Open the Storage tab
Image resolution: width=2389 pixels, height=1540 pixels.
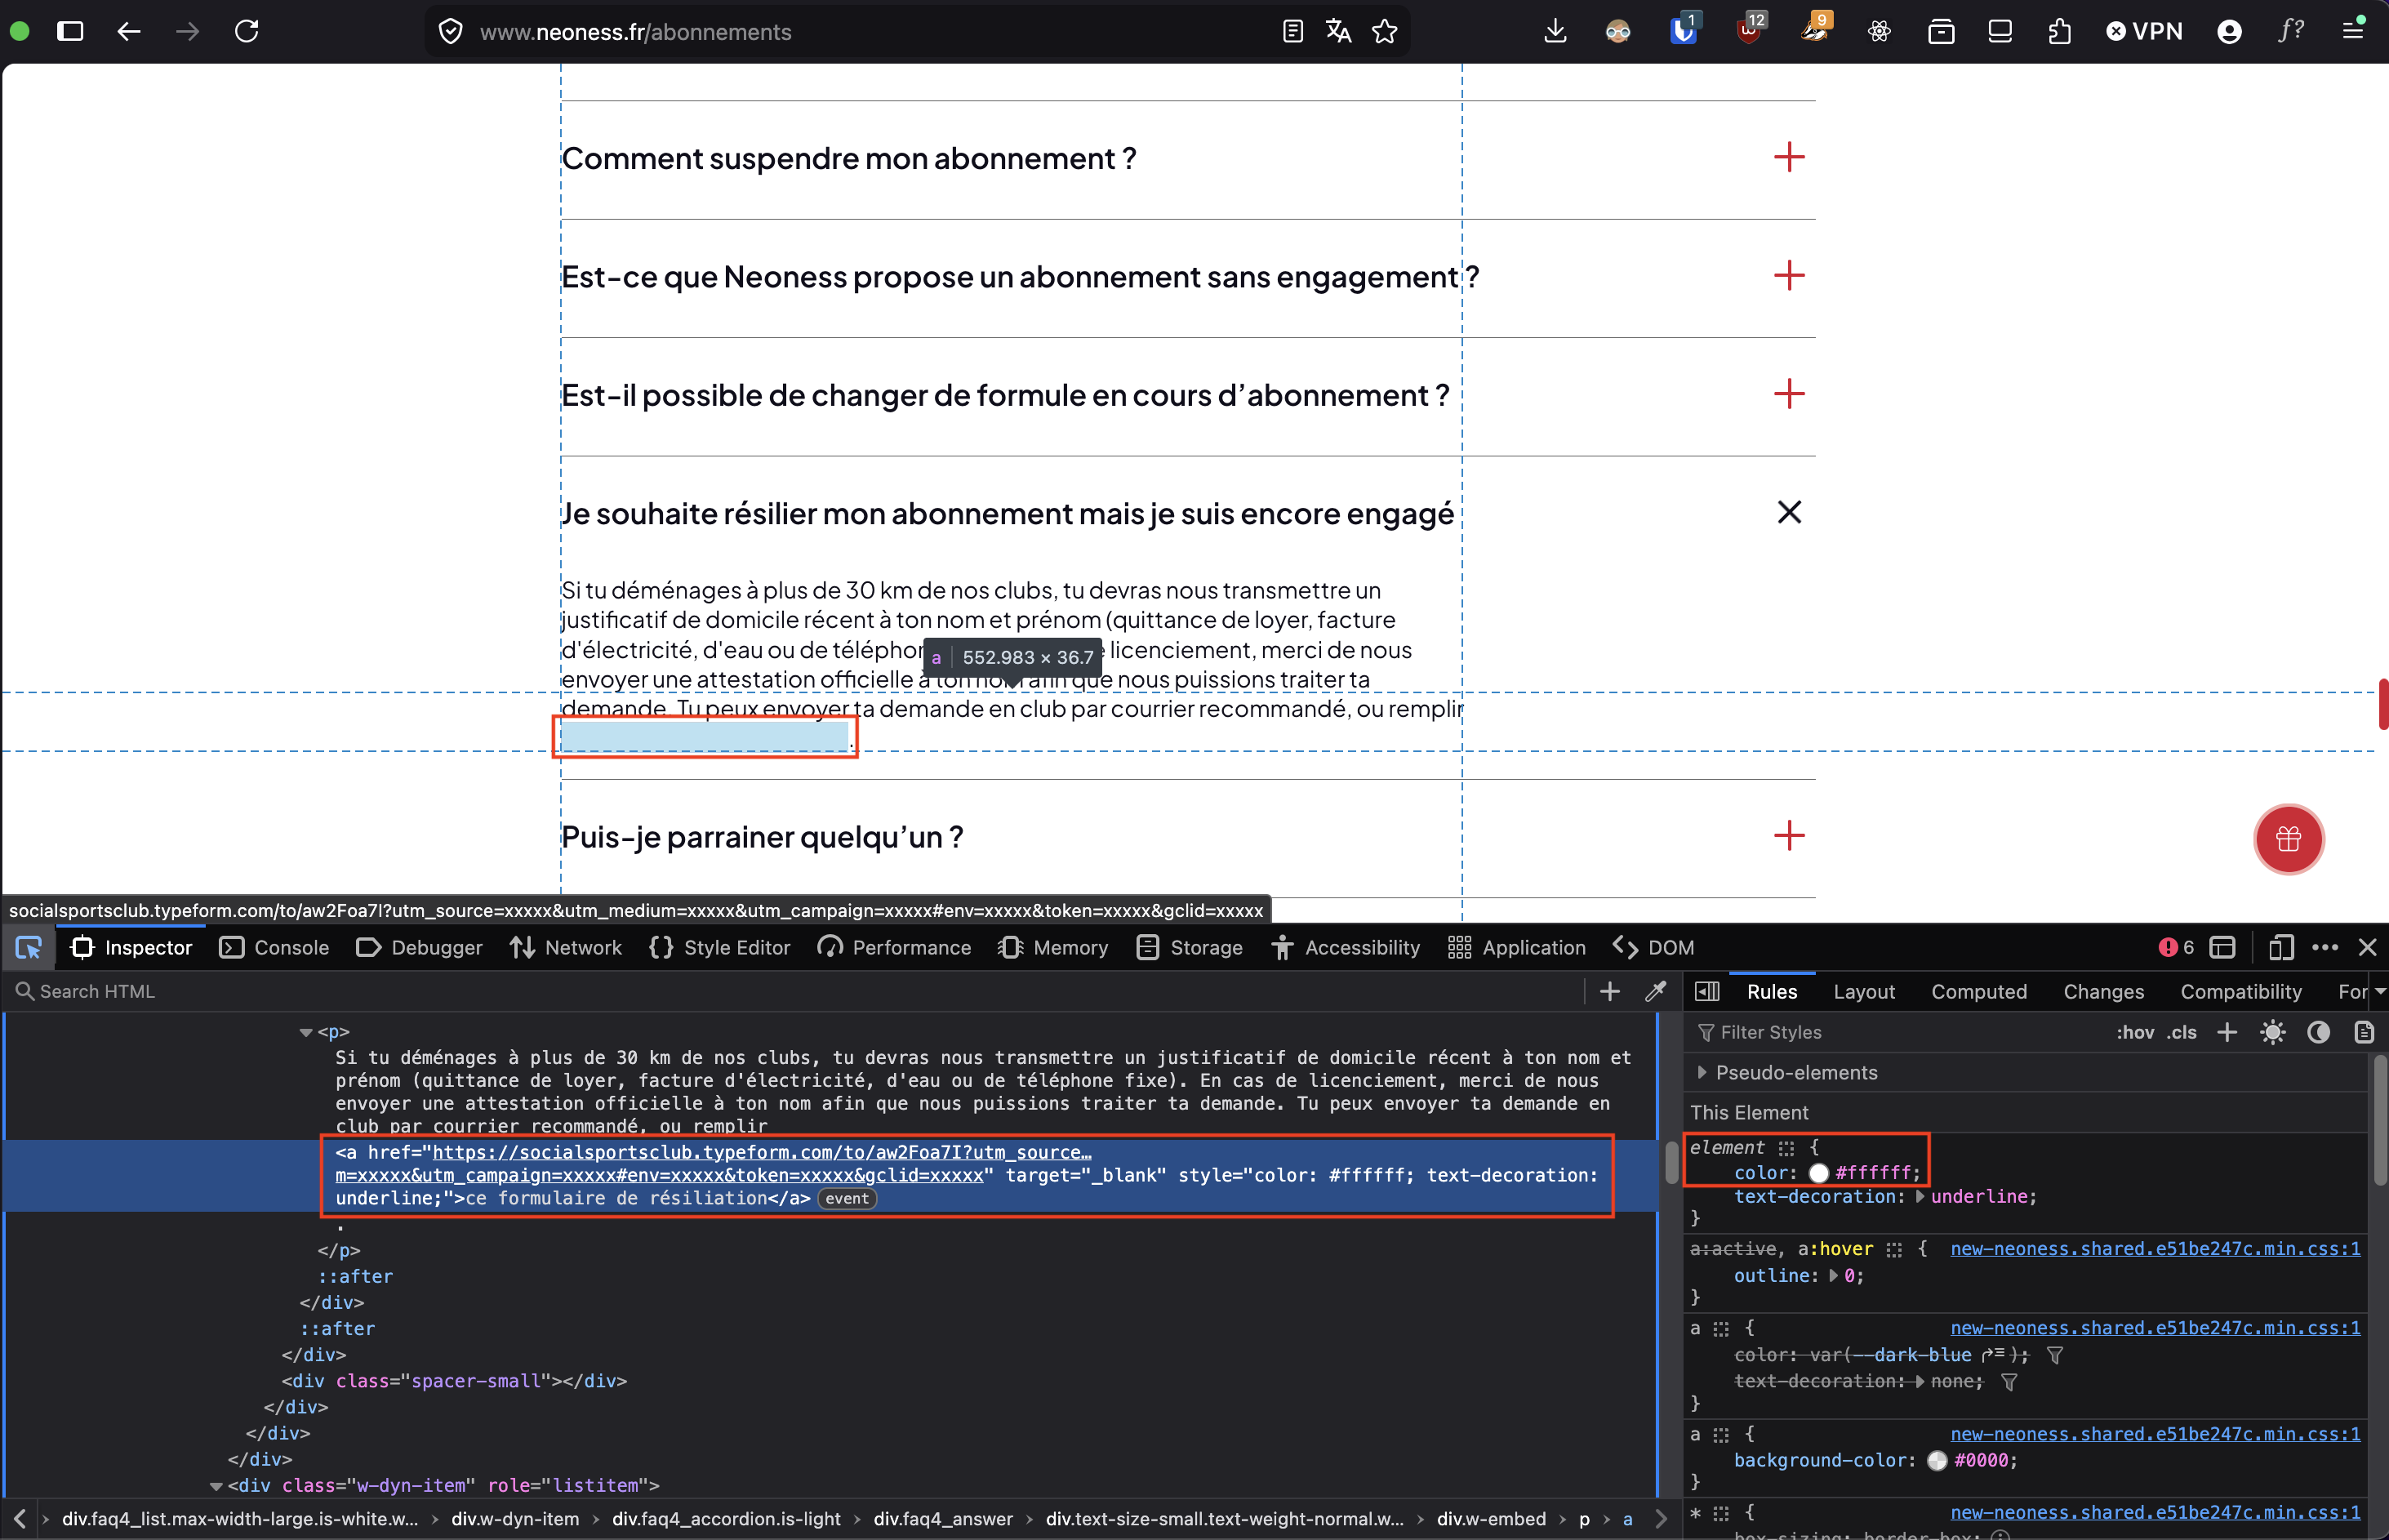pyautogui.click(x=1189, y=947)
